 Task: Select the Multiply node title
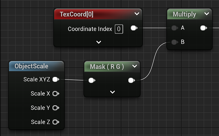click(x=184, y=14)
